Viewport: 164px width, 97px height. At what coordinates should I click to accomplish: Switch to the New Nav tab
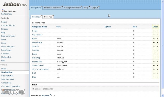(48, 17)
